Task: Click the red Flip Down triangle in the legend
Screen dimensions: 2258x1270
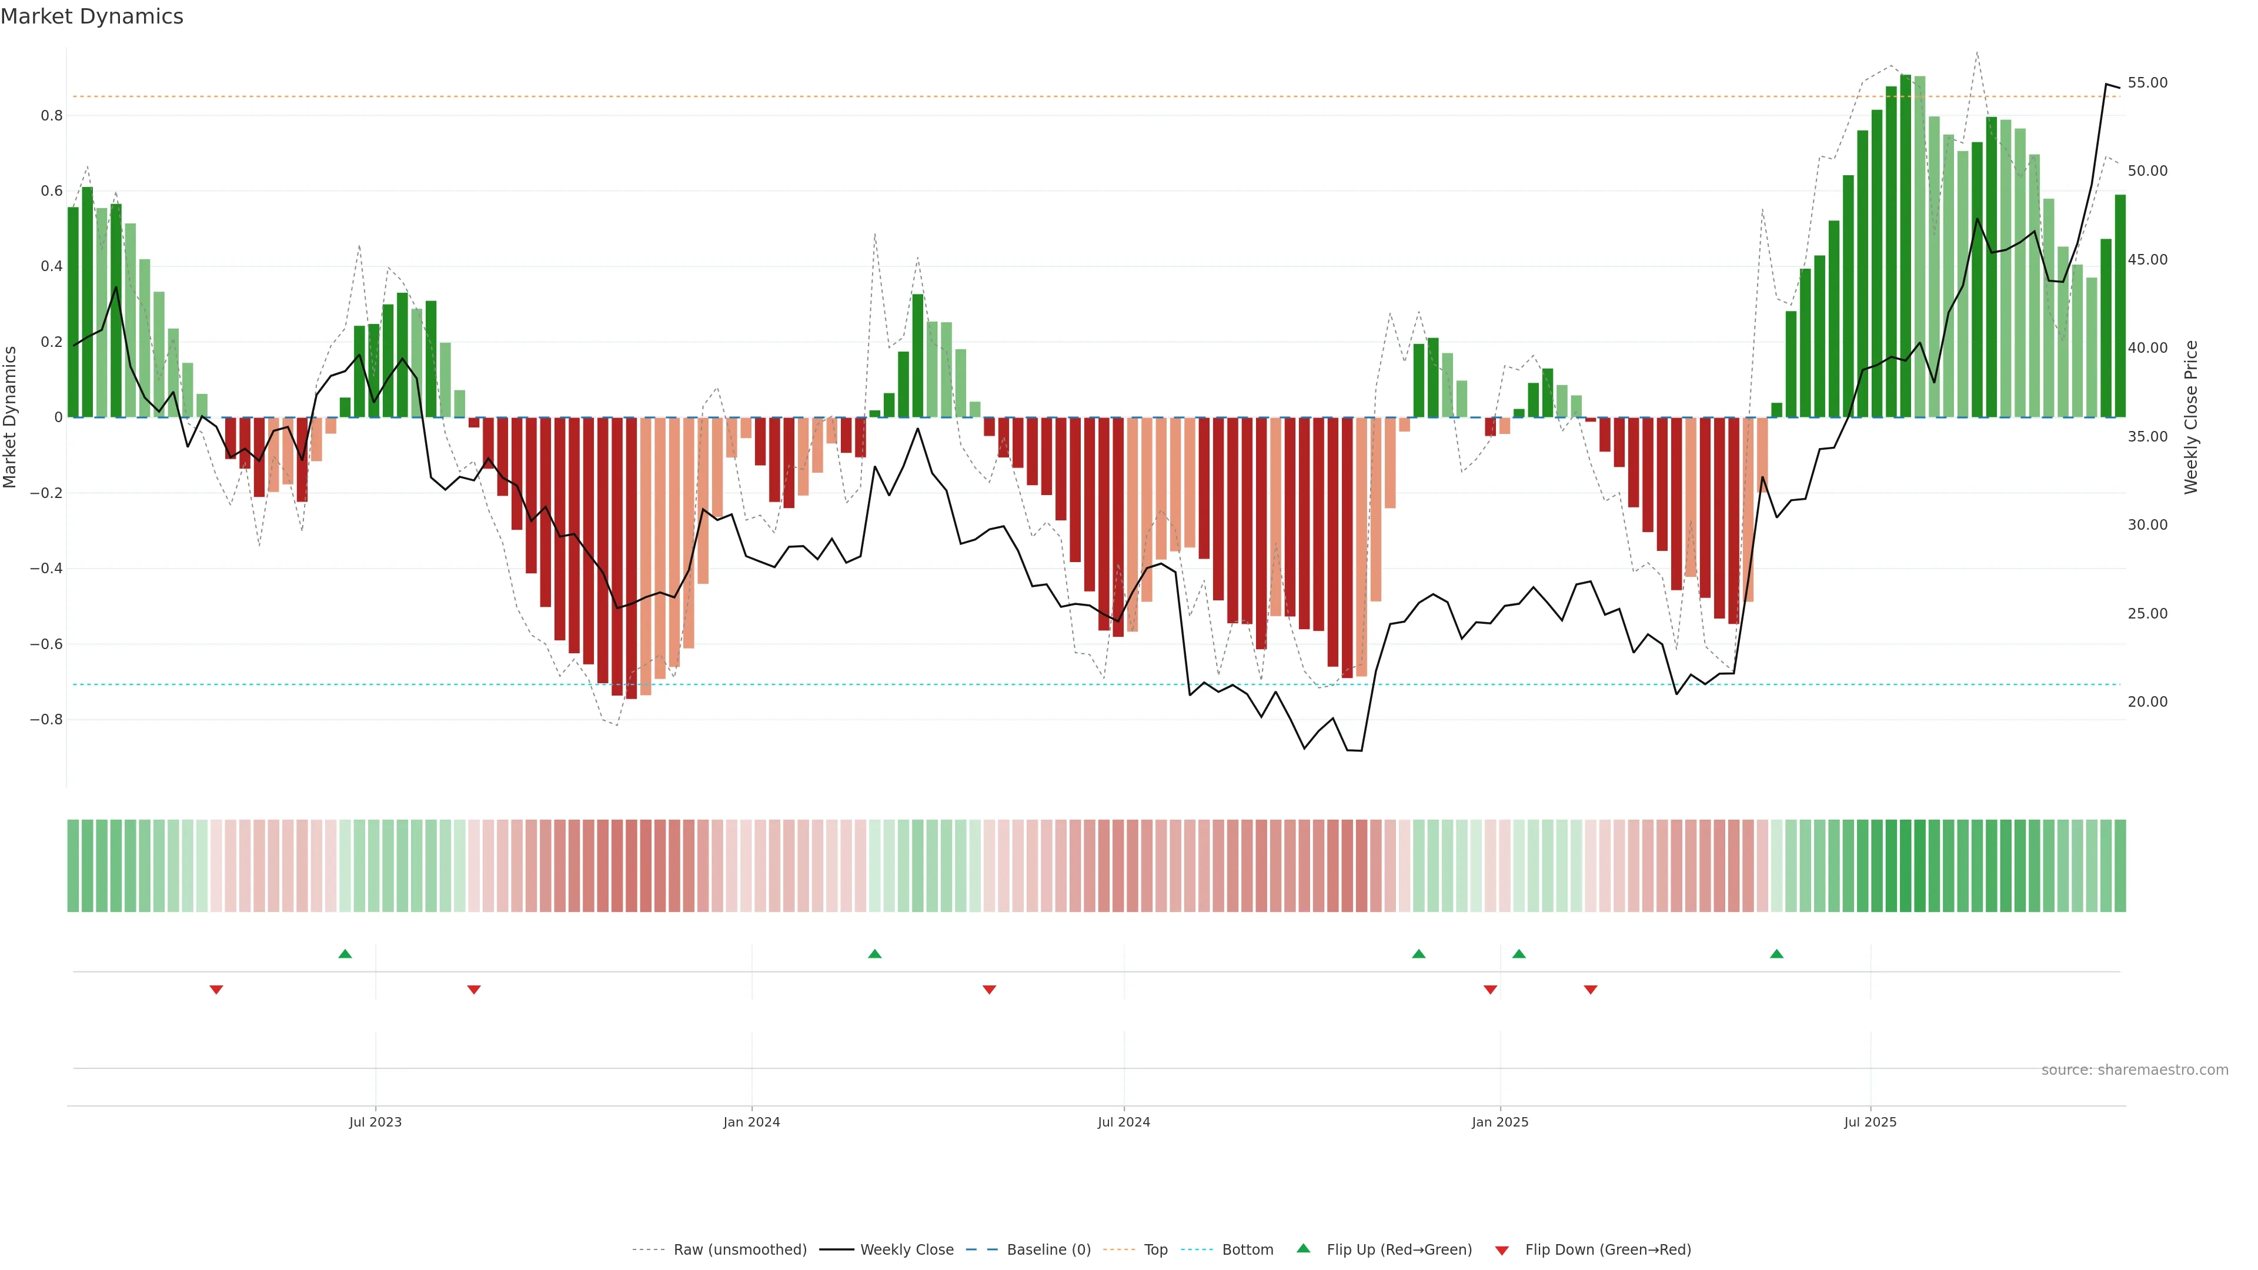Action: (1502, 1251)
